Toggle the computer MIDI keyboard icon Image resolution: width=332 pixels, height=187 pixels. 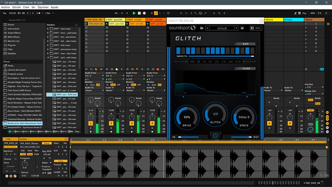click(300, 13)
